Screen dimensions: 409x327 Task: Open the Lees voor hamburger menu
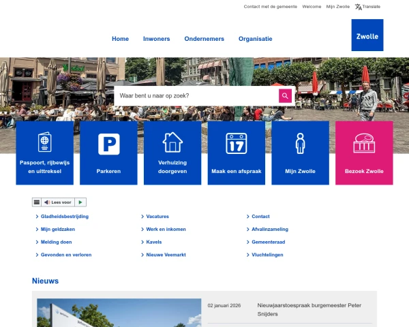37,202
